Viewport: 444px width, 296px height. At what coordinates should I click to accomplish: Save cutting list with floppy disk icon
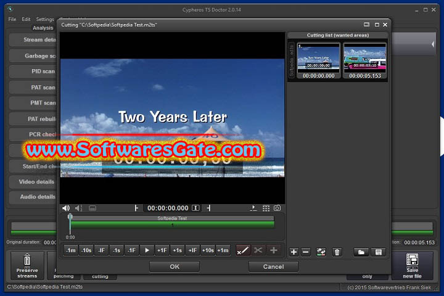(378, 252)
